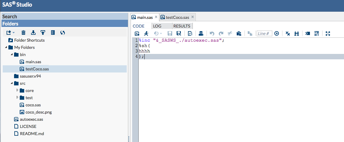The width and height of the screenshot is (344, 142).
Task: Collapse the bin folder arrow
Action: (12, 55)
